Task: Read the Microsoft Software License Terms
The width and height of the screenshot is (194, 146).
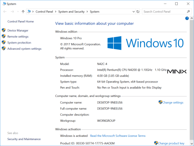Action: [118, 136]
